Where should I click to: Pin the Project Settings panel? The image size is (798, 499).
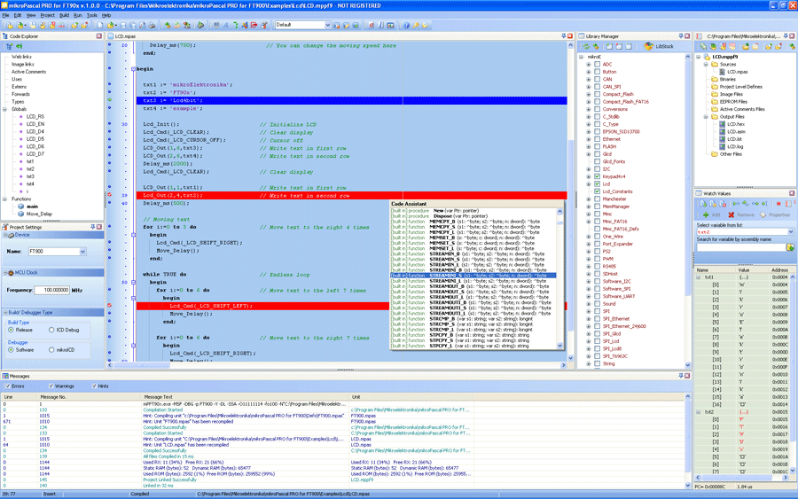tap(92, 227)
